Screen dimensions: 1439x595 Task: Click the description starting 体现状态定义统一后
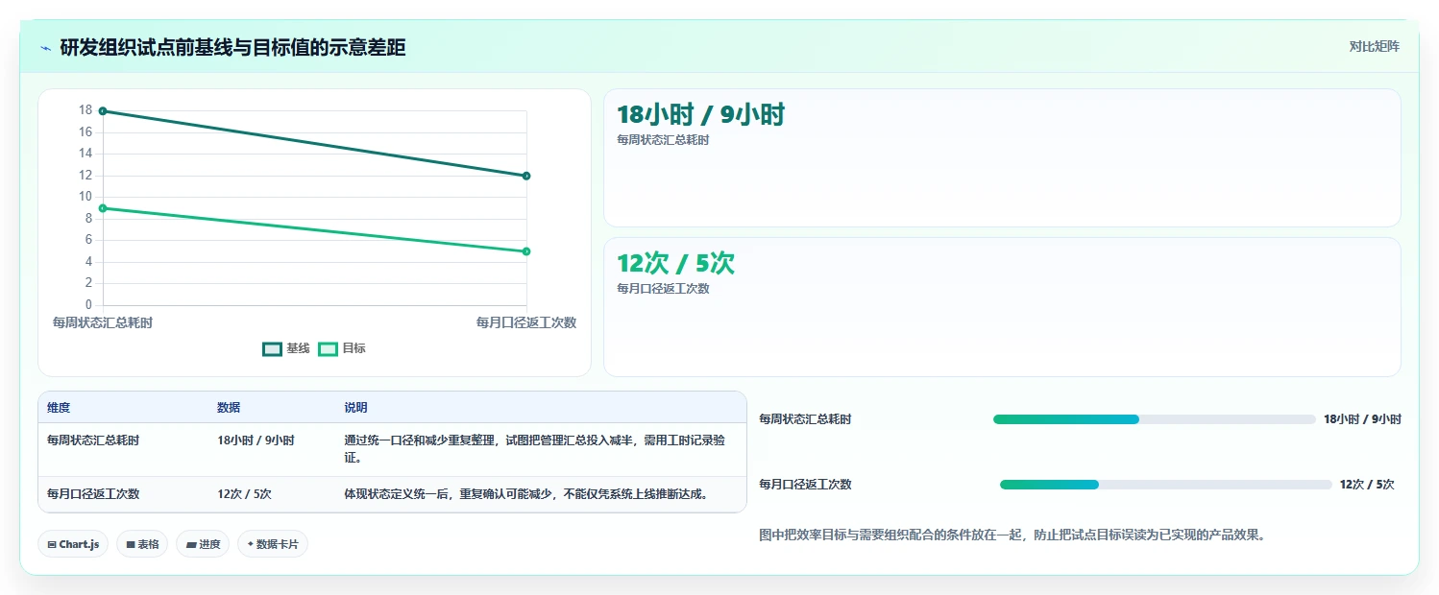point(526,494)
